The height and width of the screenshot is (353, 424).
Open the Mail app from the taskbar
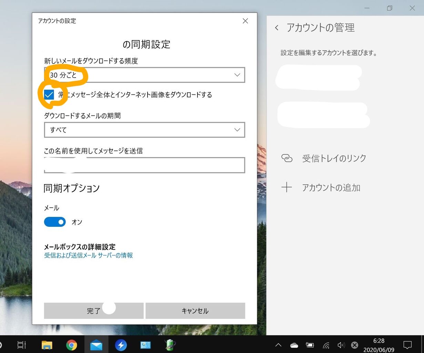click(x=97, y=344)
